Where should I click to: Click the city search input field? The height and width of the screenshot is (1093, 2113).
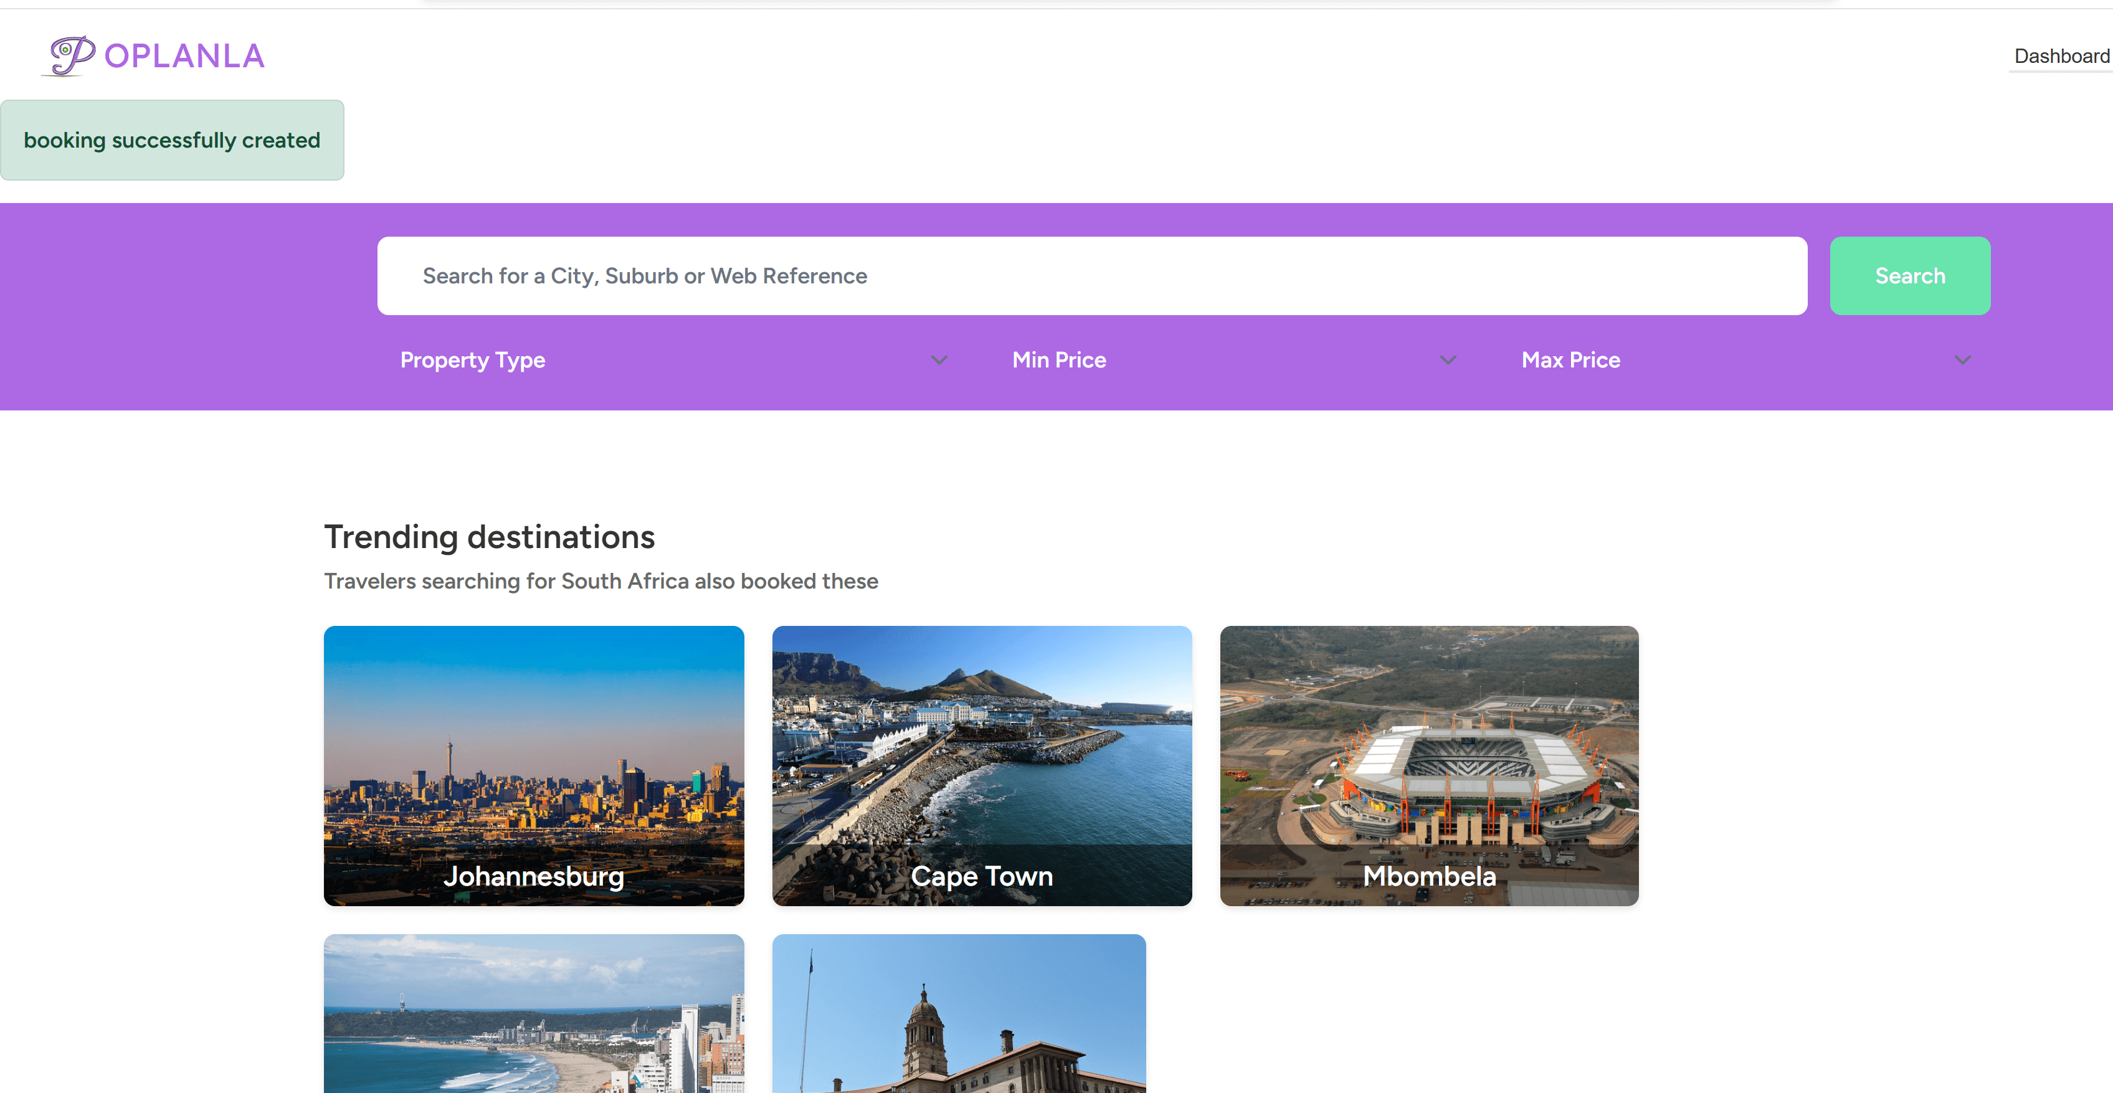[x=1091, y=275]
